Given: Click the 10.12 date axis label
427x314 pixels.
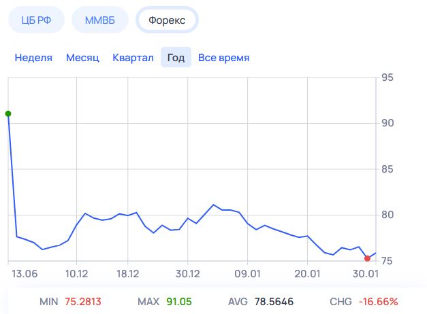Looking at the screenshot, I should pos(77,273).
